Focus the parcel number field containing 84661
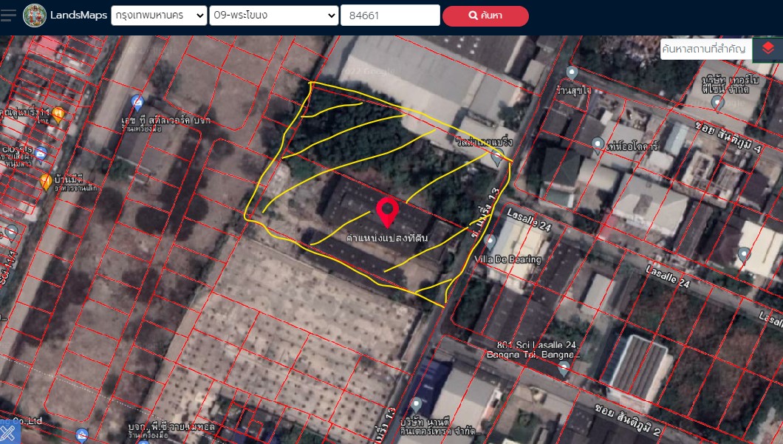Image resolution: width=783 pixels, height=444 pixels. point(390,16)
